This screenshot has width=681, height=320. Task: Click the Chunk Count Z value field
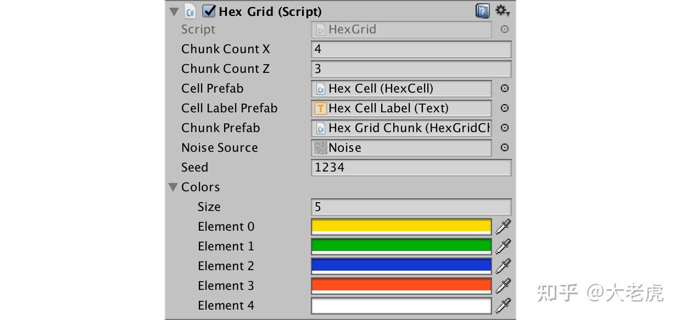pos(411,69)
